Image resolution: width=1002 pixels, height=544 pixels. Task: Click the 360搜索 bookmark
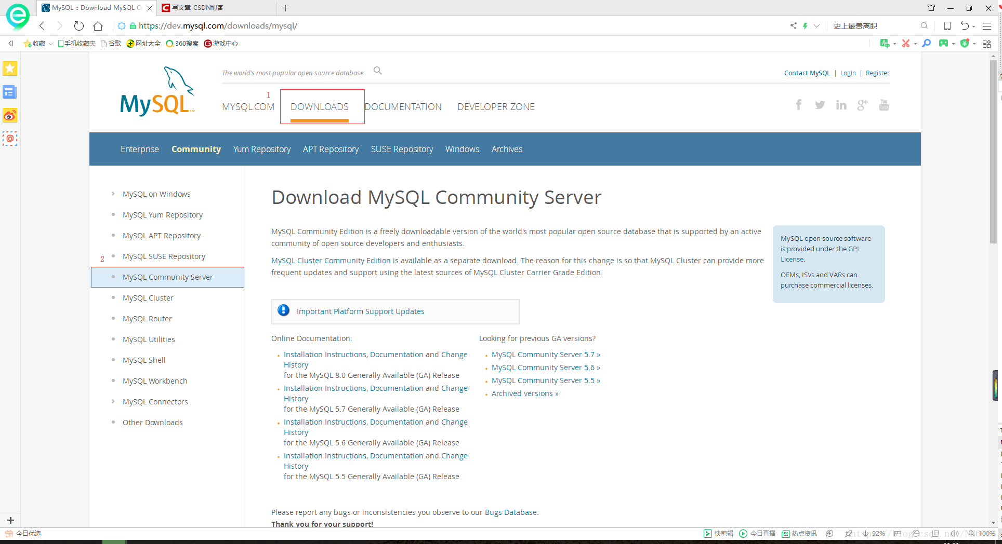(x=182, y=44)
